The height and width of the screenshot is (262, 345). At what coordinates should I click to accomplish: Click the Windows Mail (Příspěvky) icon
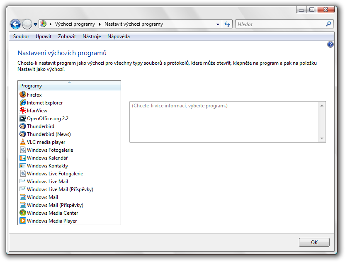(23, 205)
